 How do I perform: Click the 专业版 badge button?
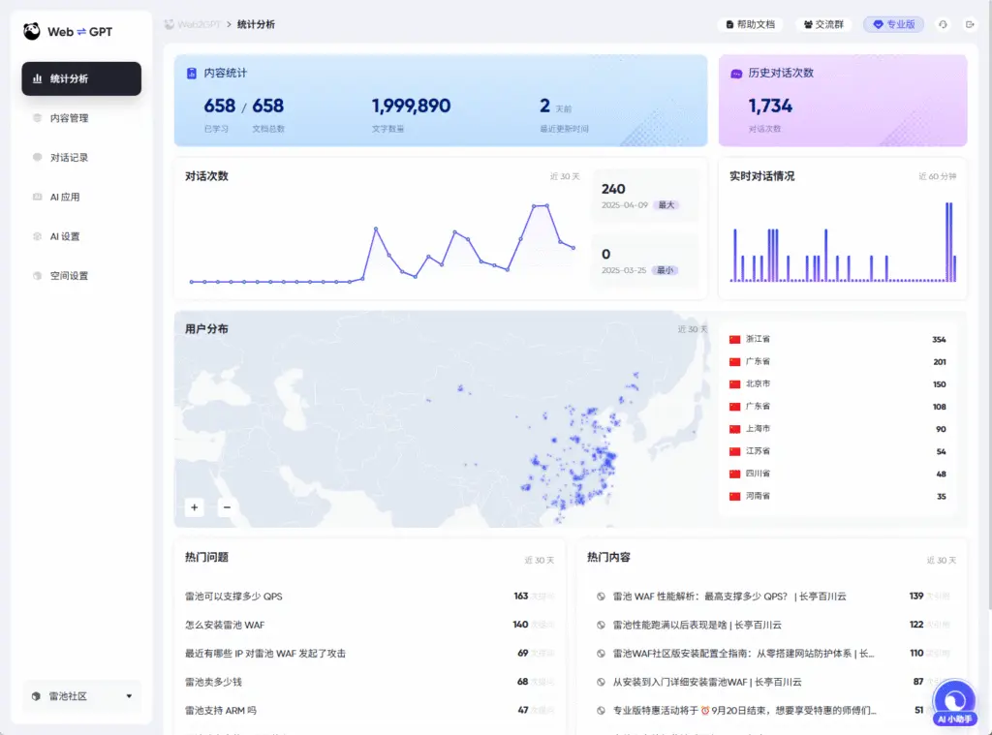click(893, 24)
